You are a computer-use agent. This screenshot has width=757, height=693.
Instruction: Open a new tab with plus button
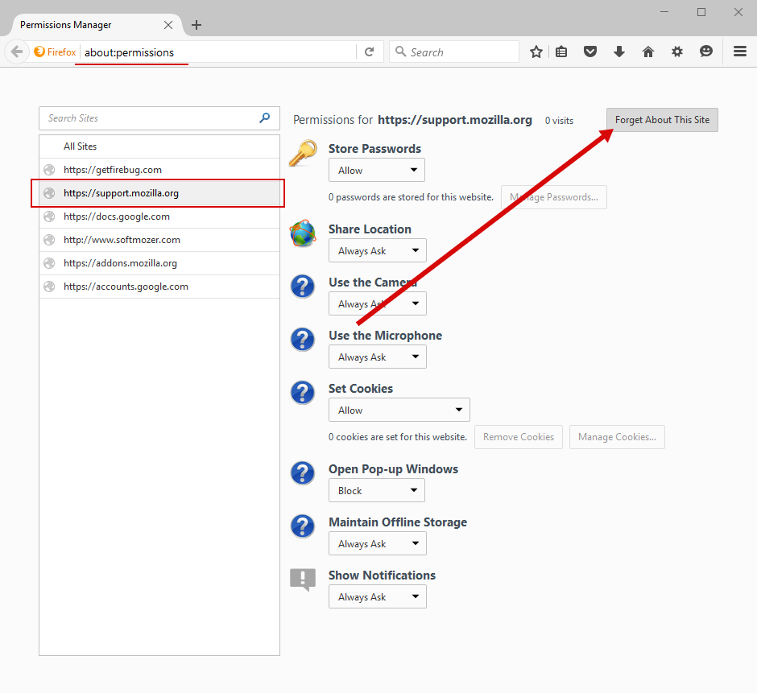(196, 25)
